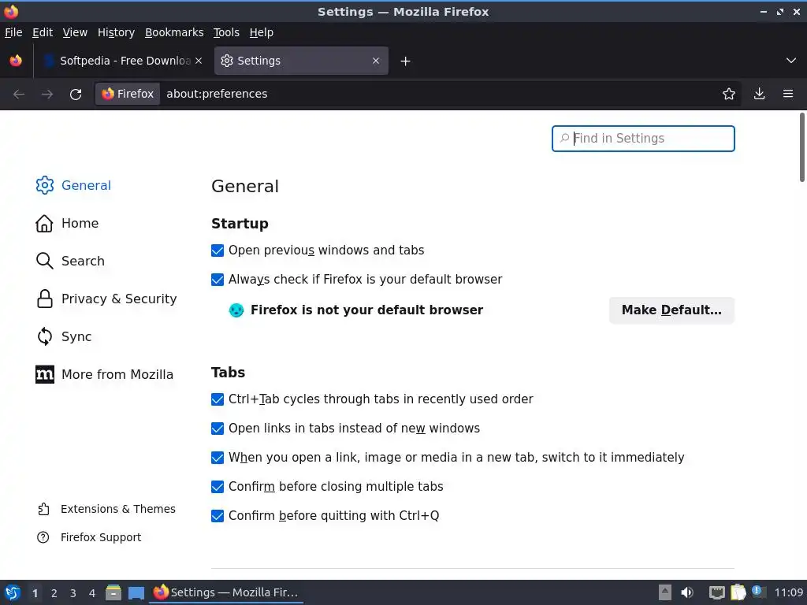Screen dimensions: 807x605
Task: Open the Edit menu
Action: 43,32
